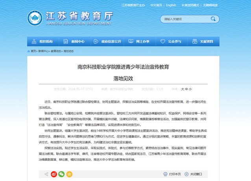The width and height of the screenshot is (251, 181).
Task: Open the 新闻中心 menu
Action: (x=75, y=41)
